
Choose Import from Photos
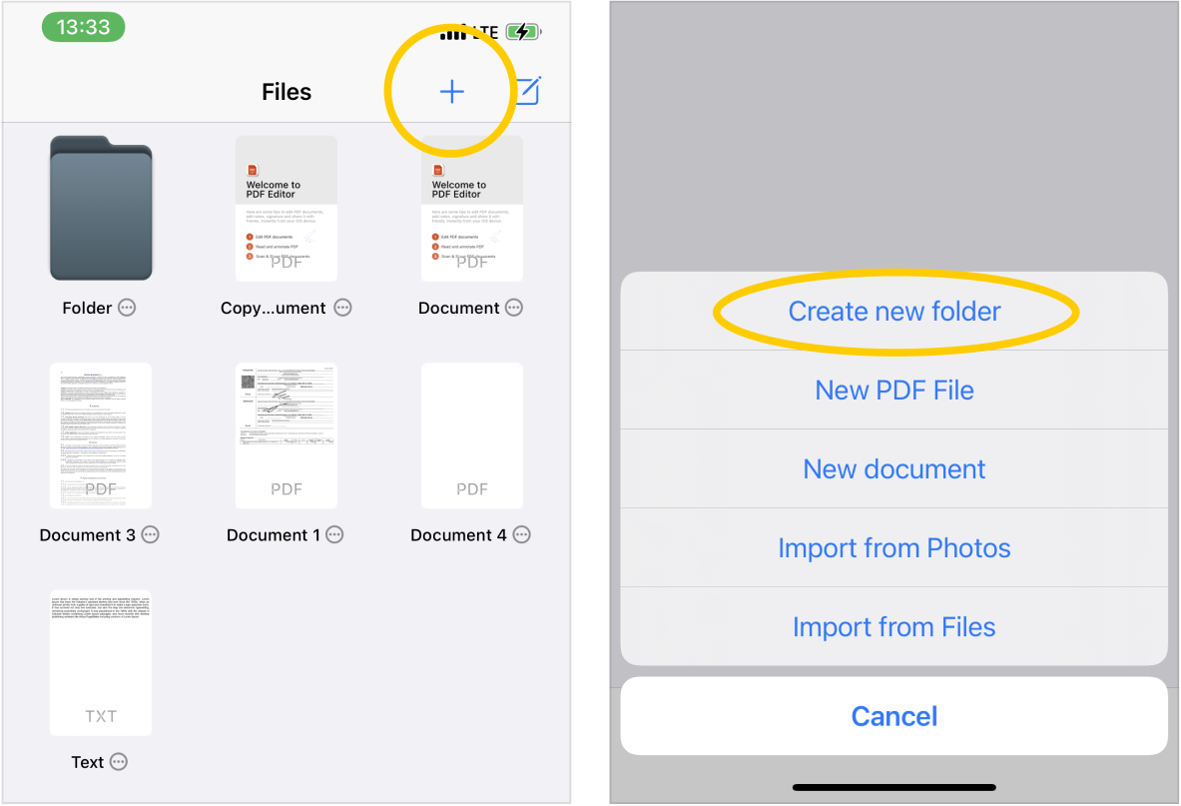(894, 548)
